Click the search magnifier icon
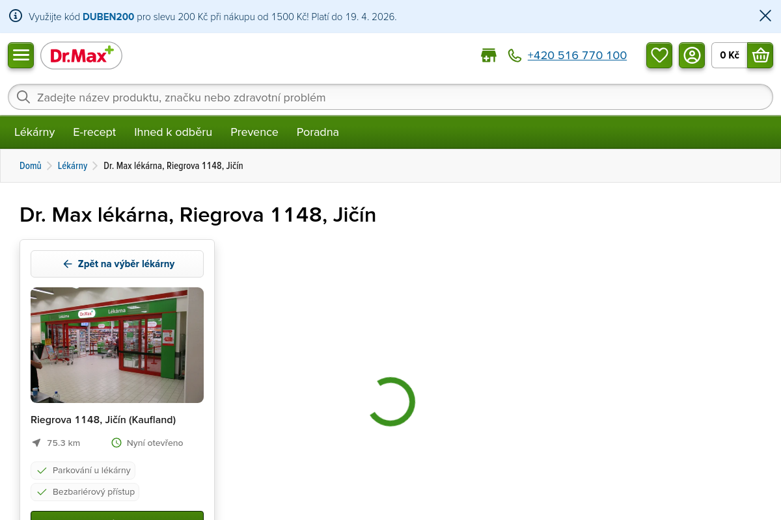 click(x=23, y=97)
